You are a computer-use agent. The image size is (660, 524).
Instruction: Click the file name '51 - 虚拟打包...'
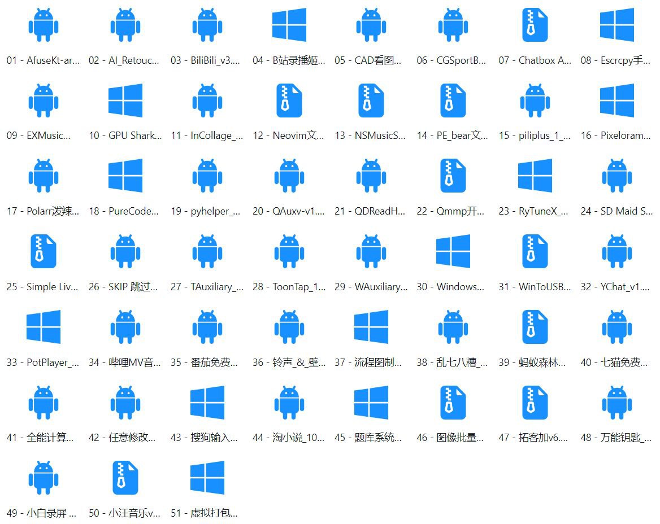(204, 513)
